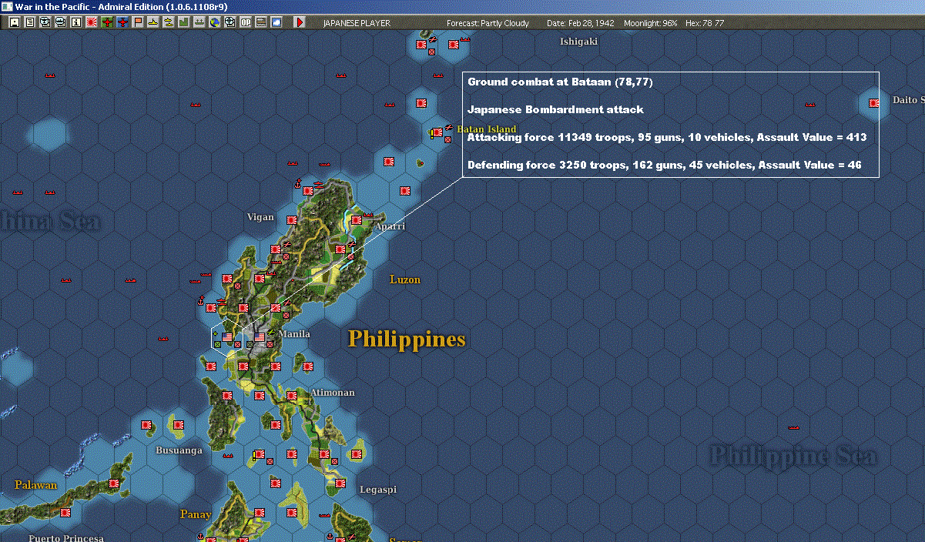Select the Japanese flag marker on Palawan
The image size is (925, 542).
(113, 483)
